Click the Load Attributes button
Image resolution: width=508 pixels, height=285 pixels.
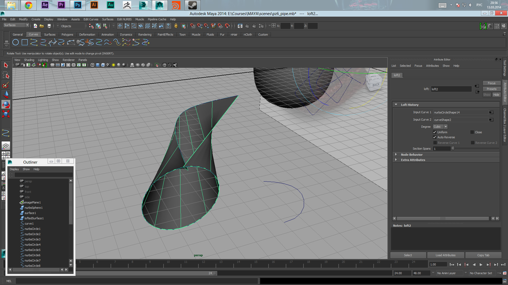pos(445,255)
